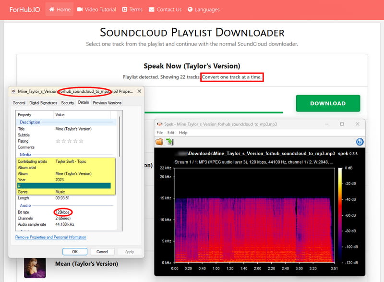Click the Terms play-box icon in navbar
The image size is (384, 282).
click(x=125, y=9)
